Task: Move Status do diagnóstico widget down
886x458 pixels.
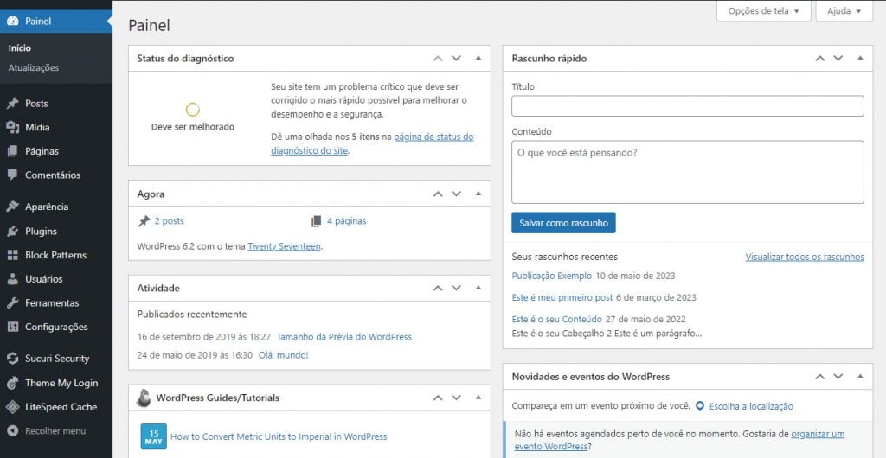Action: (456, 58)
